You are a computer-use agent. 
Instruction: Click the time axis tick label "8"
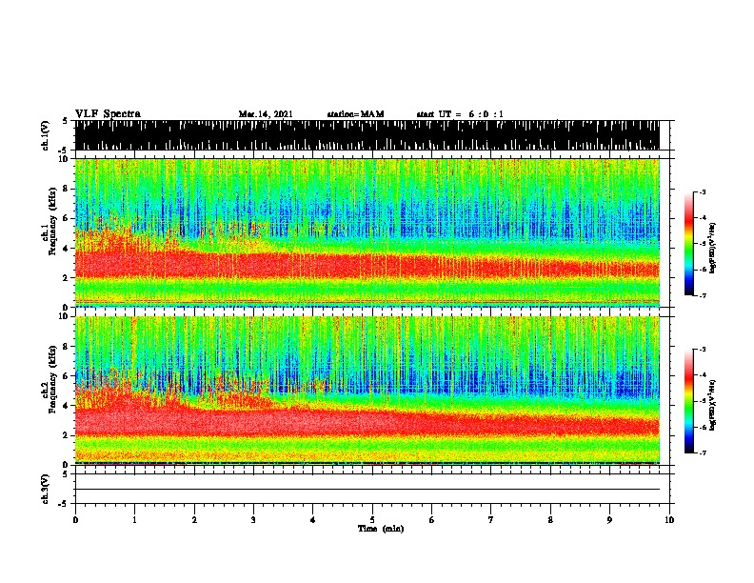pos(550,520)
